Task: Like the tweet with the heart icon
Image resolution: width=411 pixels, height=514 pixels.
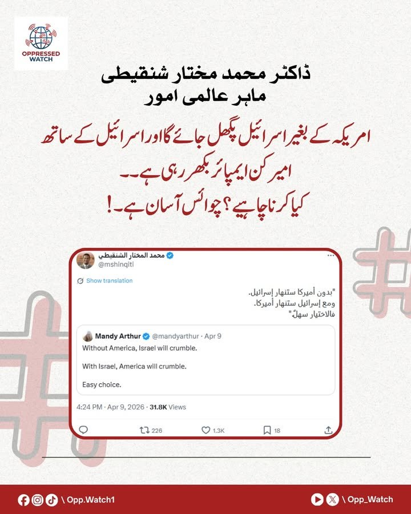Action: click(x=205, y=430)
